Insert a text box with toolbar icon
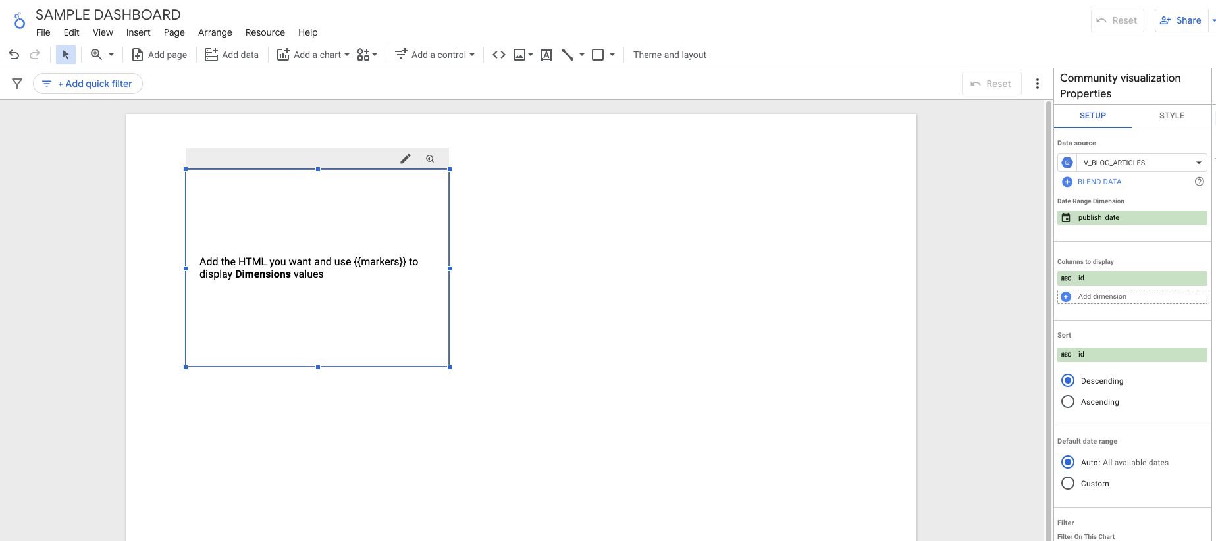Viewport: 1216px width, 541px height. pyautogui.click(x=546, y=55)
